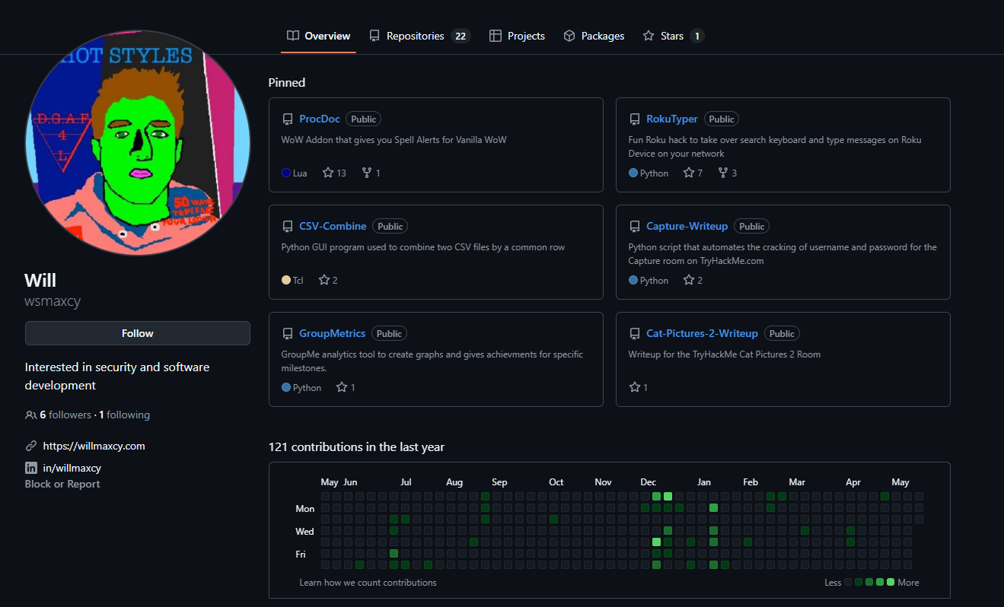Click the Packages box icon in top nav
This screenshot has height=607, width=1004.
[x=569, y=35]
